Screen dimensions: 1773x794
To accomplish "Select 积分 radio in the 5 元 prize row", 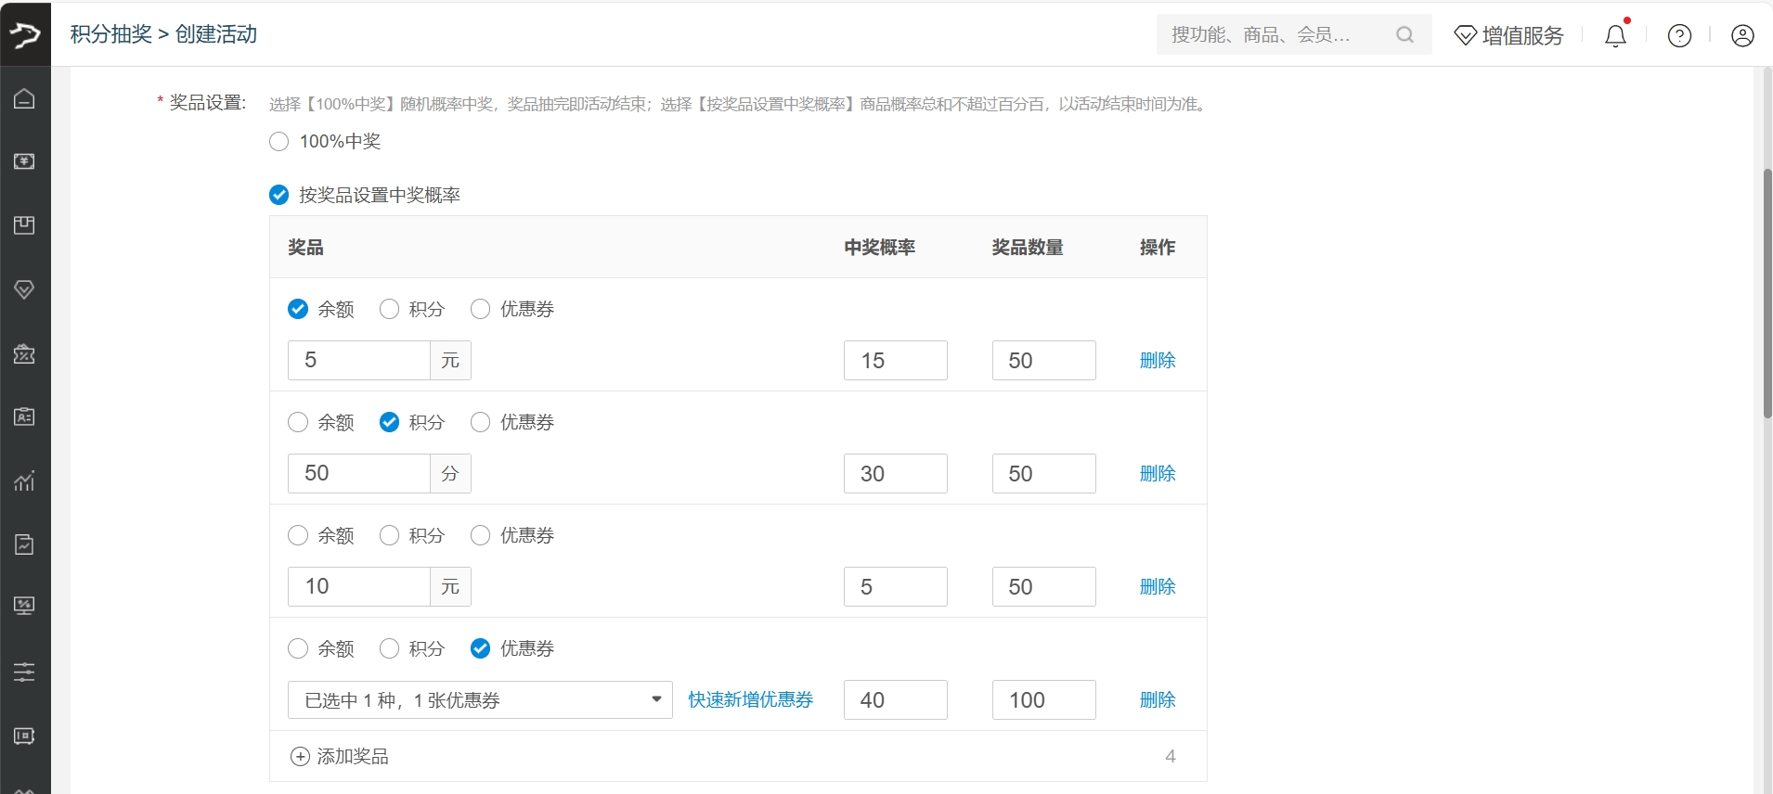I will pos(390,309).
